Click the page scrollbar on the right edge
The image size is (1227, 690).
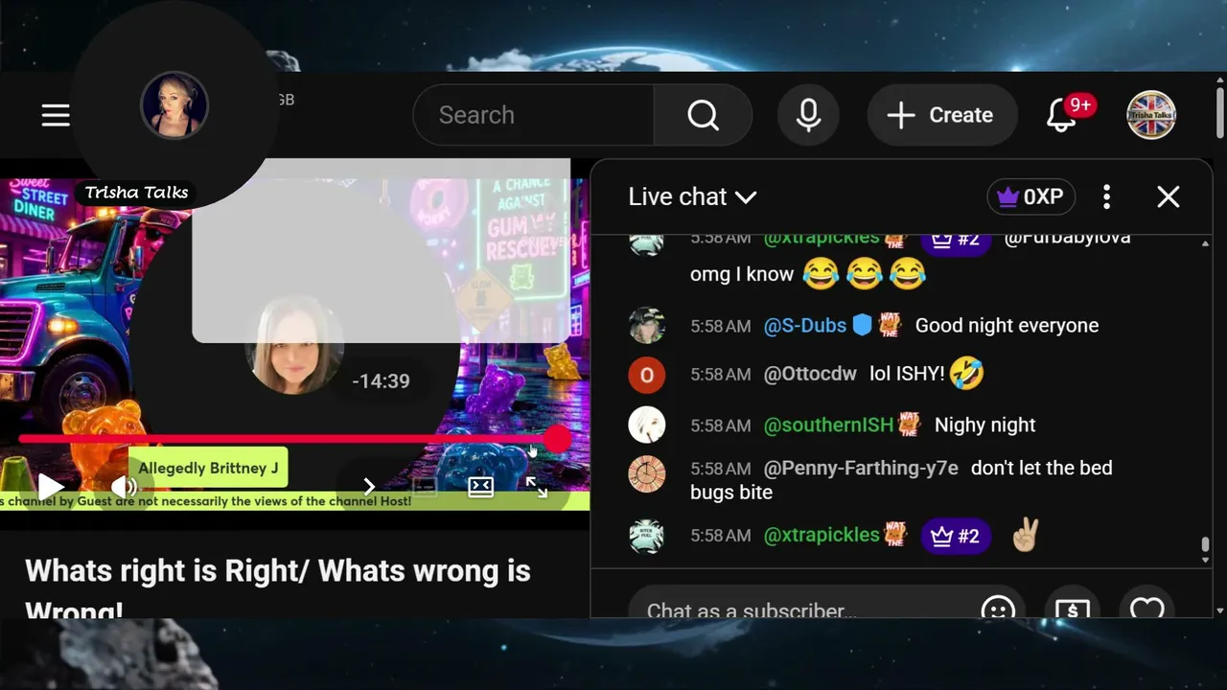pyautogui.click(x=1219, y=115)
